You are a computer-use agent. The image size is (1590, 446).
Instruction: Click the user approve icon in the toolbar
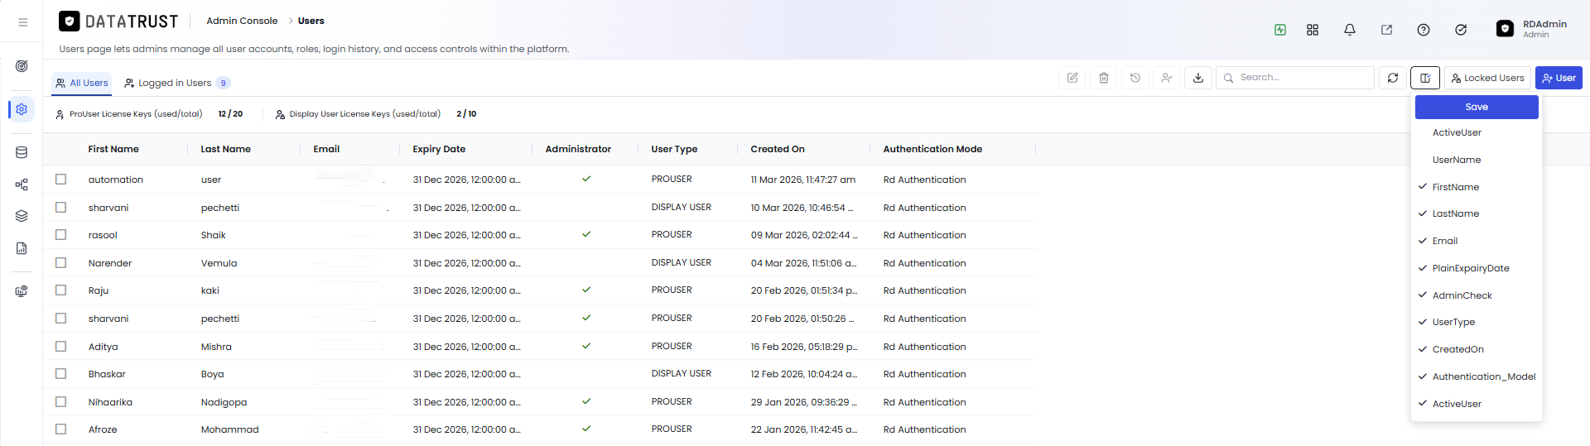pos(1167,78)
